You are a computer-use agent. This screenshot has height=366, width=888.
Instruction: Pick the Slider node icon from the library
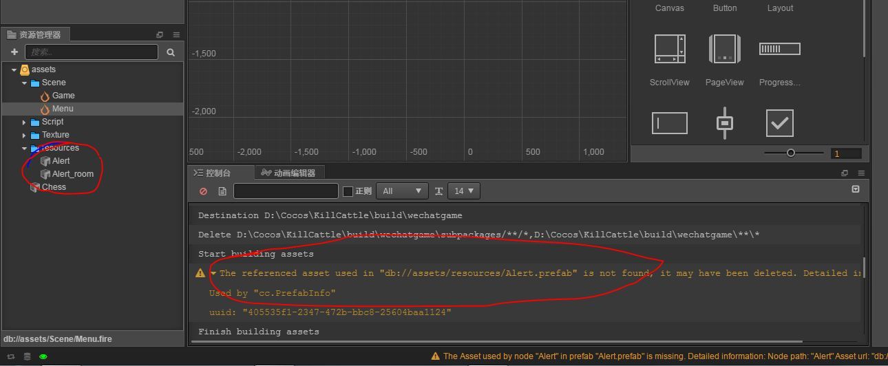(x=724, y=123)
